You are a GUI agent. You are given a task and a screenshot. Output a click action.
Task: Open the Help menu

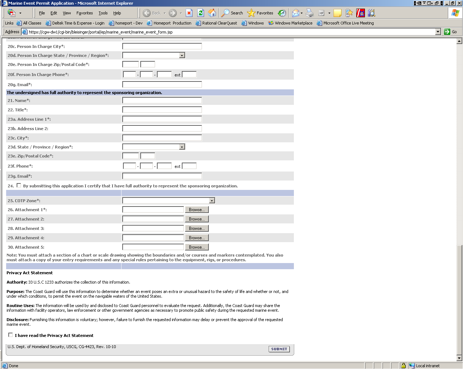[x=117, y=13]
